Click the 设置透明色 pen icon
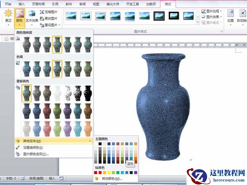Image resolution: width=247 pixels, height=185 pixels. (x=18, y=148)
